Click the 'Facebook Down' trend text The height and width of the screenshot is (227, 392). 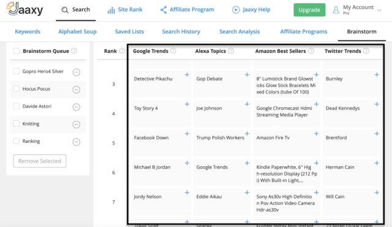151,137
